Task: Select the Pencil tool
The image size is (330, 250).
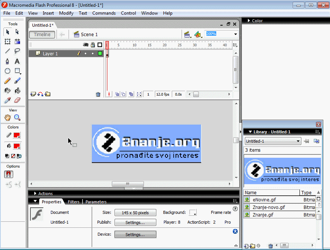Action: click(8, 81)
